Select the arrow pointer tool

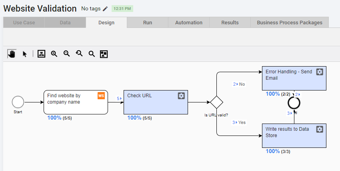[25, 54]
